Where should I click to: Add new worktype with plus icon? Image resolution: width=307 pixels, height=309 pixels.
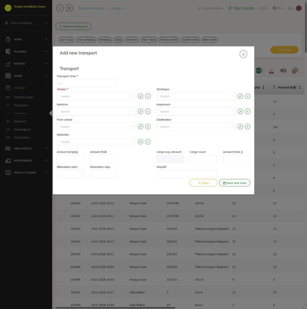(248, 96)
